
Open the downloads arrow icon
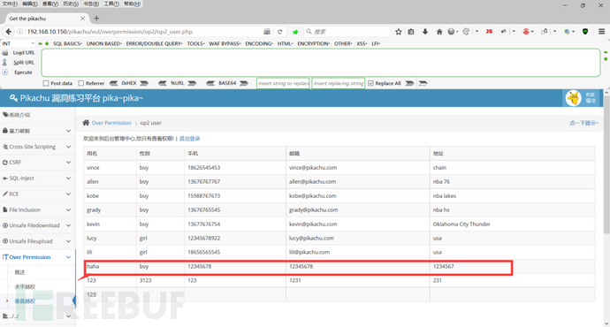(425, 32)
